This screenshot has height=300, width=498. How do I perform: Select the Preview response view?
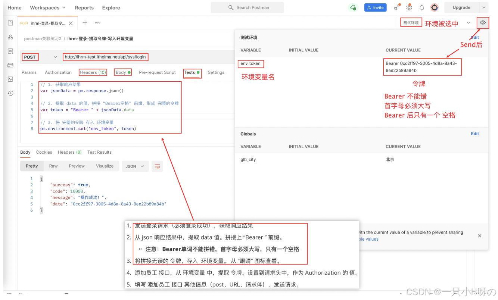pos(77,166)
